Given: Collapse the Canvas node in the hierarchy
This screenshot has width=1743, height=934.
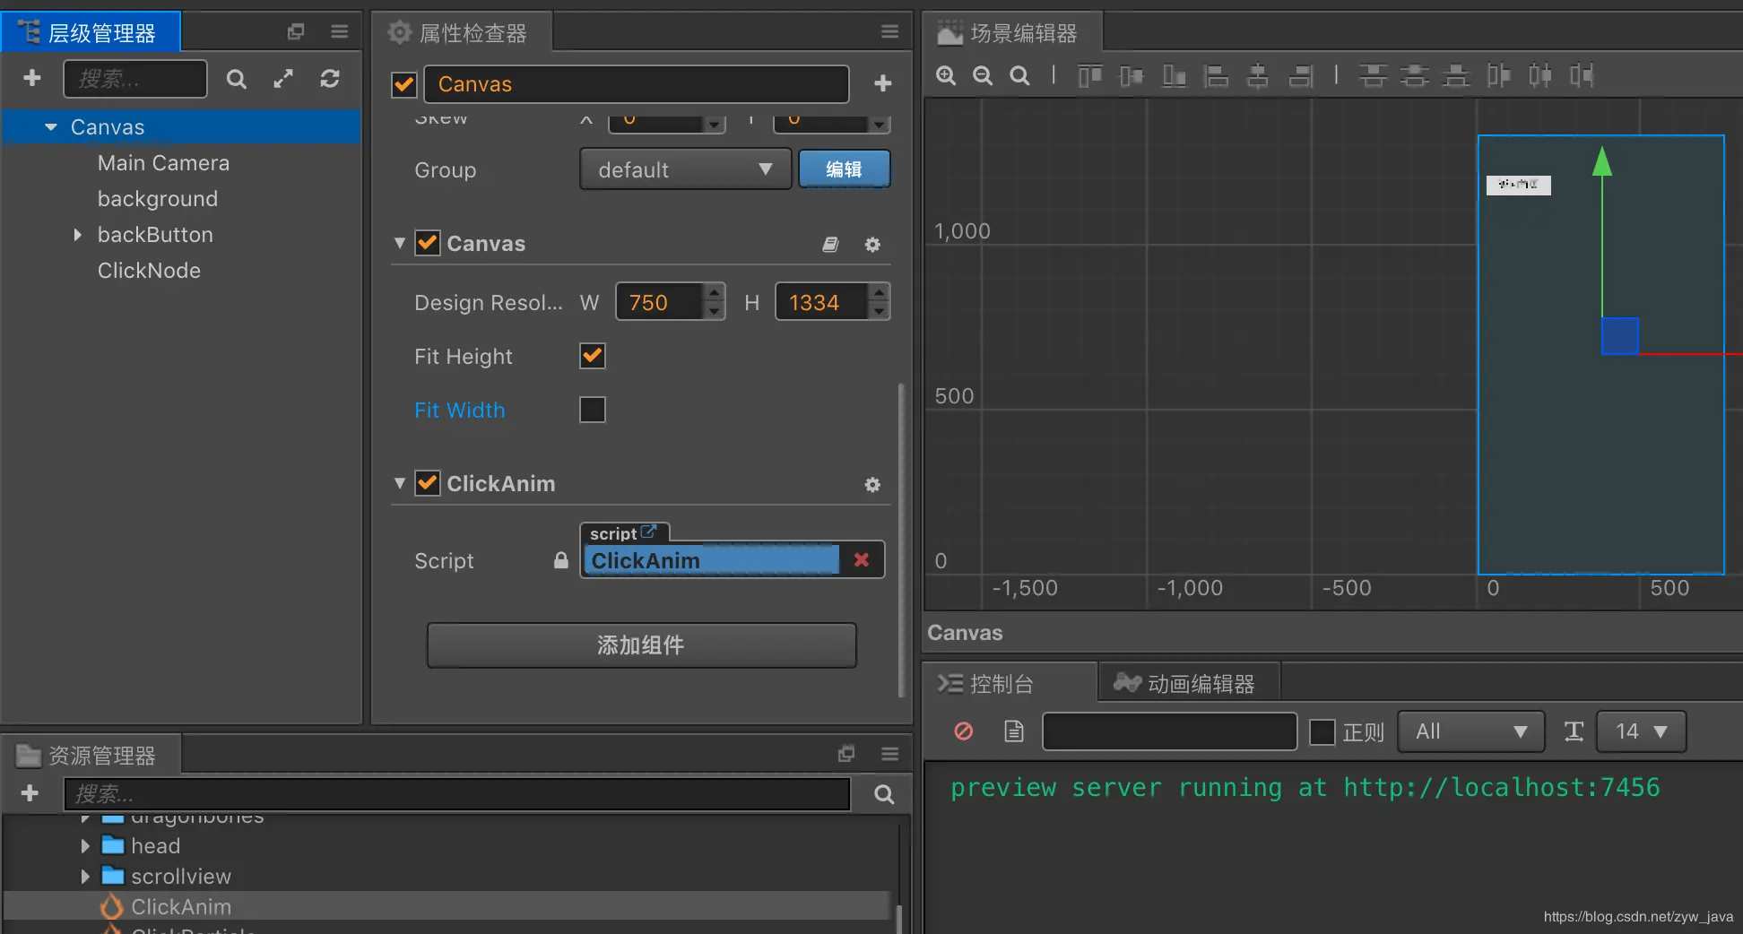Looking at the screenshot, I should [51, 127].
